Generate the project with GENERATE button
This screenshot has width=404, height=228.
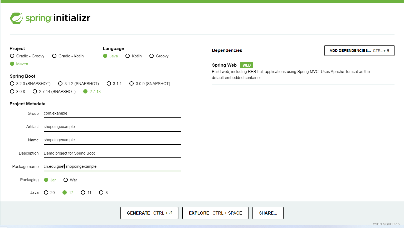click(149, 213)
